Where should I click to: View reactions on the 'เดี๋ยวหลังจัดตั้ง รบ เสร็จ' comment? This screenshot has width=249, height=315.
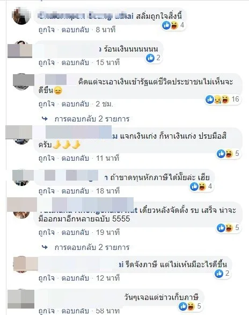click(x=228, y=228)
